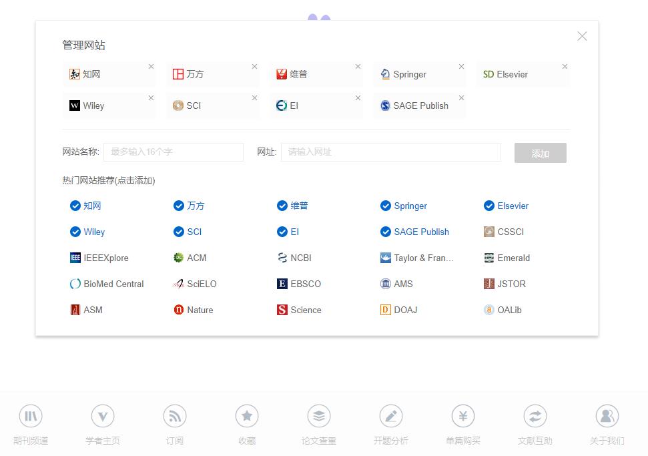The width and height of the screenshot is (648, 456).
Task: Open 单篇购买 single purchase icon
Action: point(463,416)
